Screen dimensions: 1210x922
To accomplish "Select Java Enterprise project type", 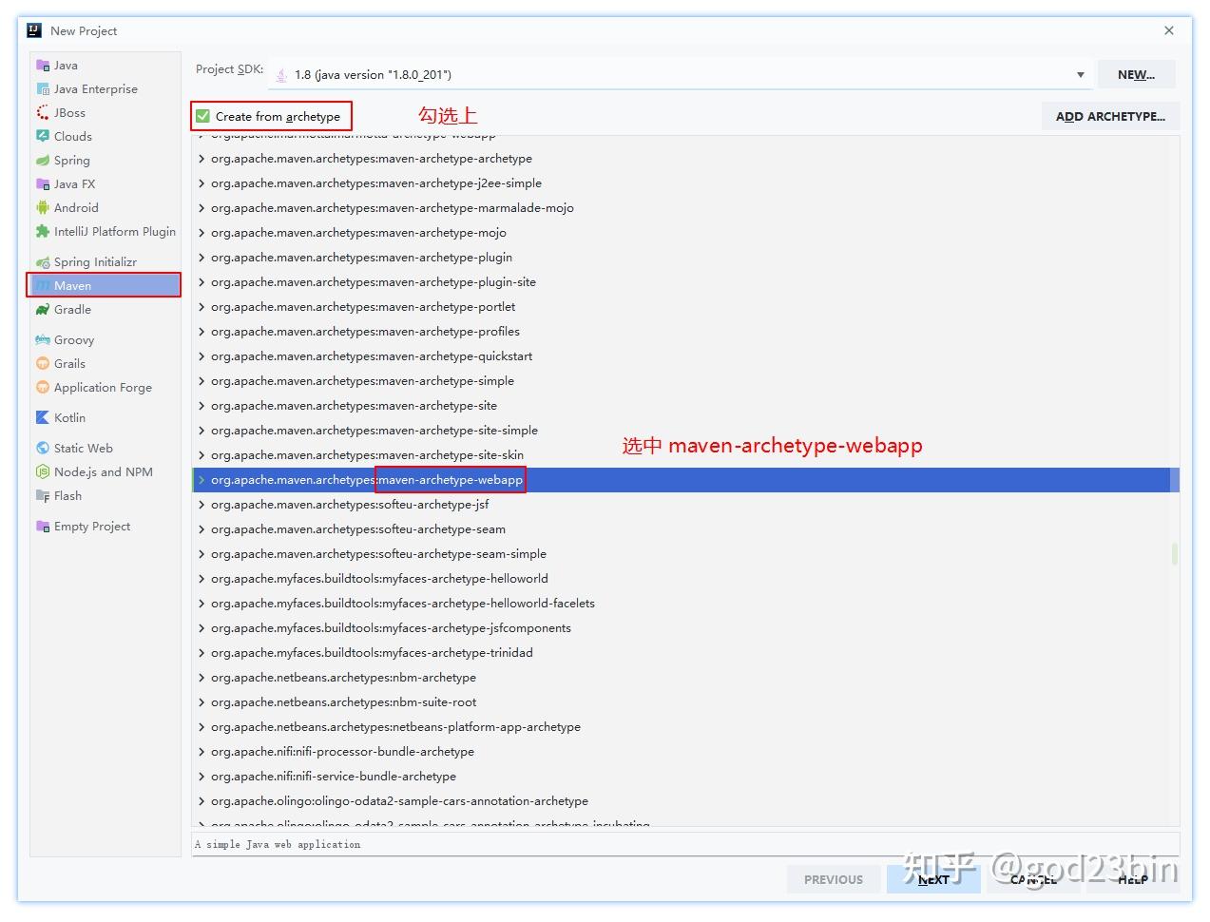I will (x=105, y=89).
